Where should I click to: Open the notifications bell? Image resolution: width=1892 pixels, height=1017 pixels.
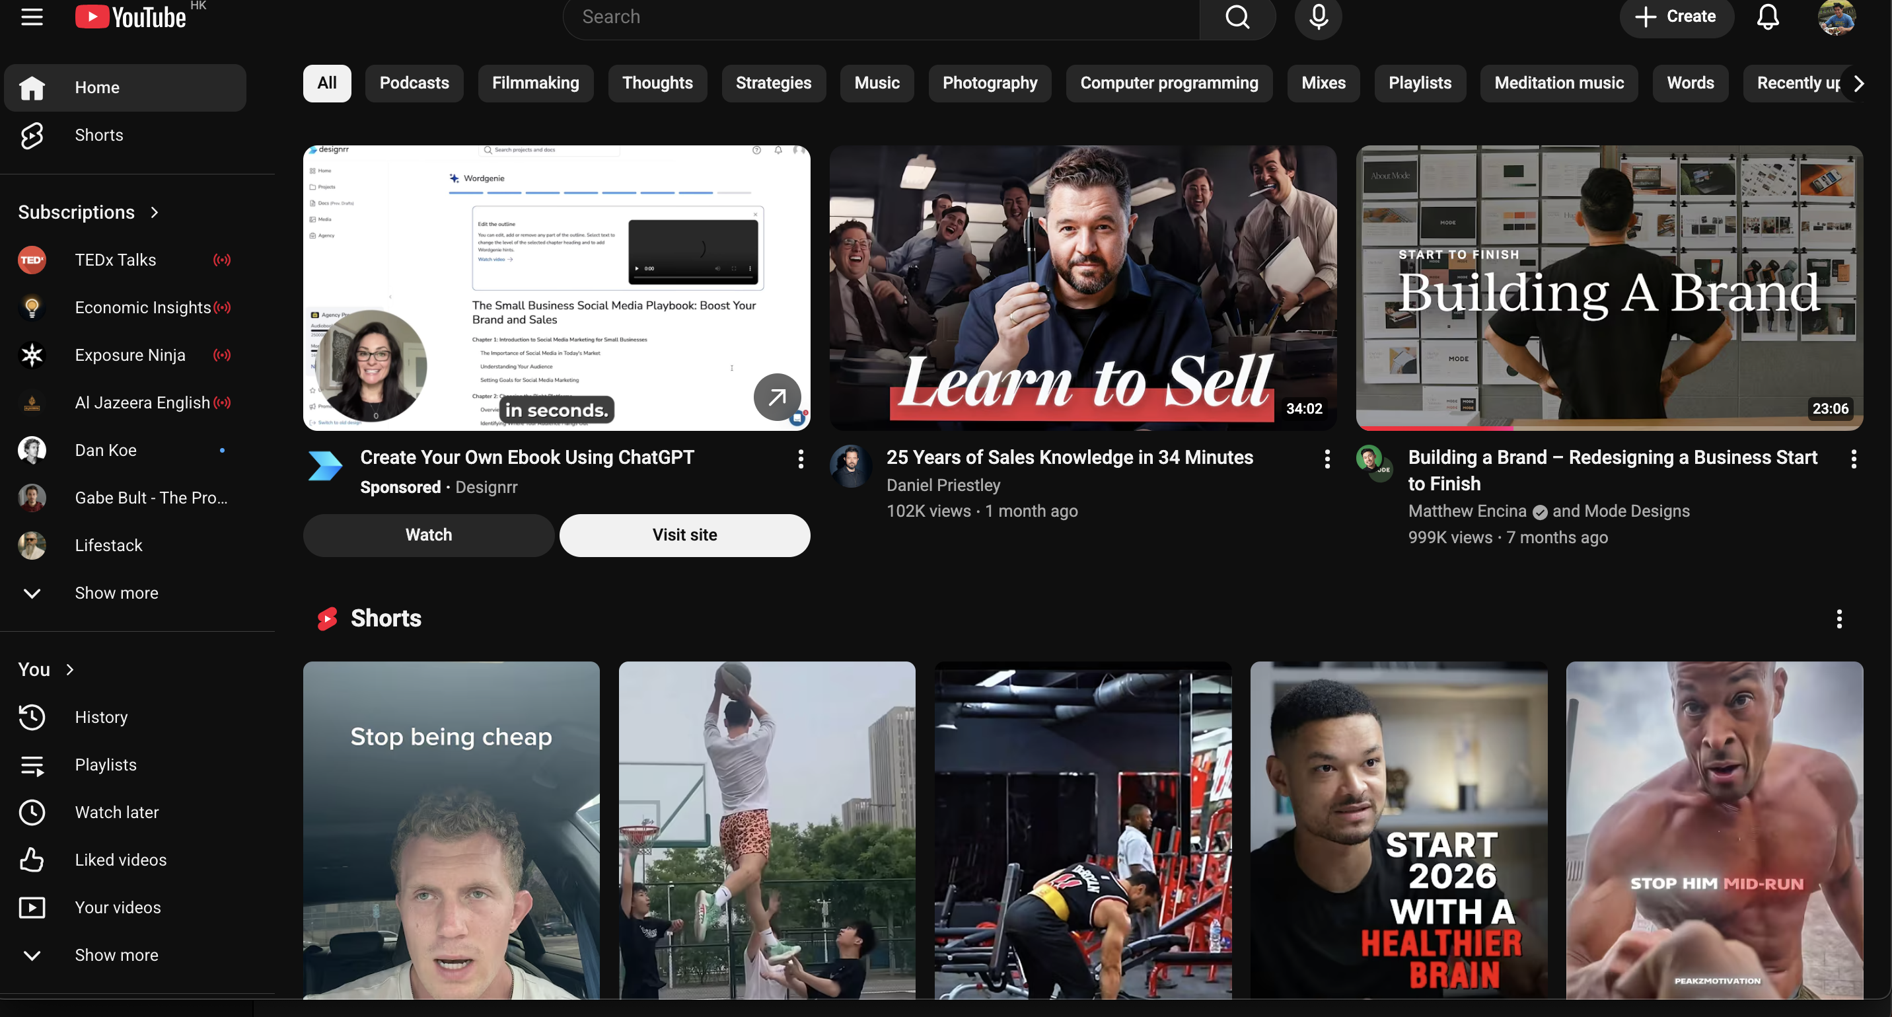click(1767, 17)
